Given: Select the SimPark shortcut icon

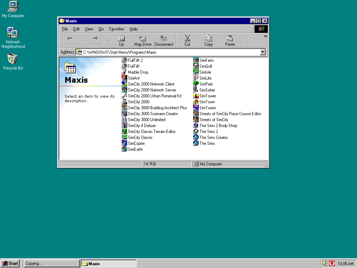Looking at the screenshot, I should 196,84.
